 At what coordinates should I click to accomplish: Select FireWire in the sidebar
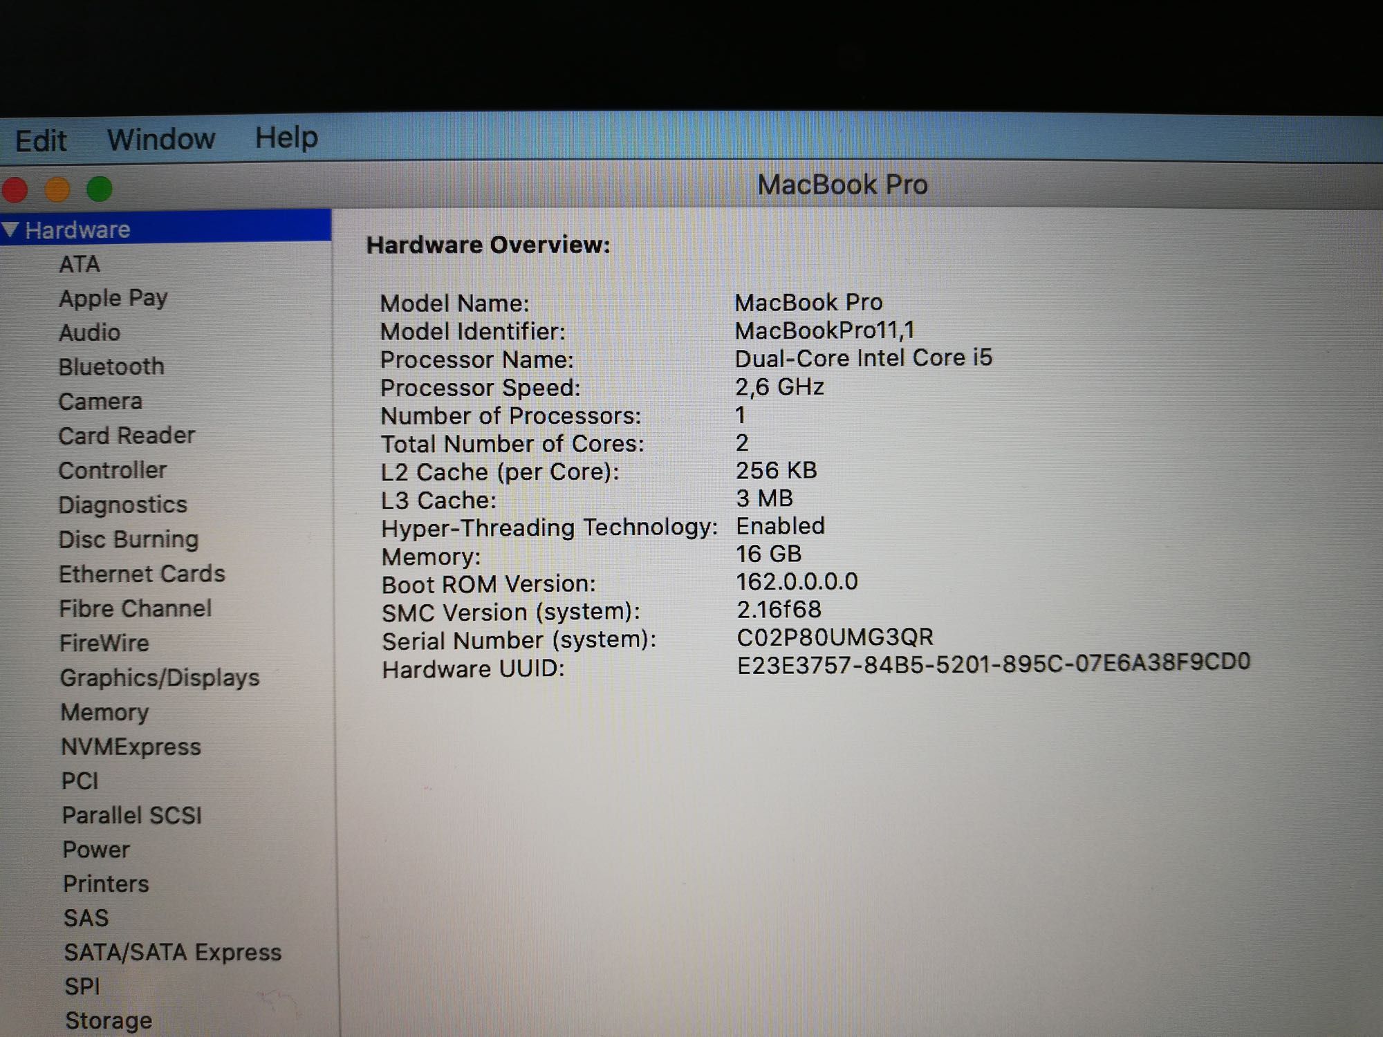pos(104,643)
